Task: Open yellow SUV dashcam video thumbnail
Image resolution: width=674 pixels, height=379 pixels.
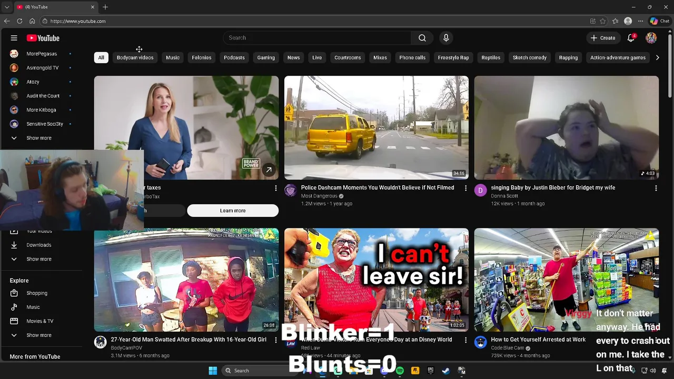Action: coord(376,128)
